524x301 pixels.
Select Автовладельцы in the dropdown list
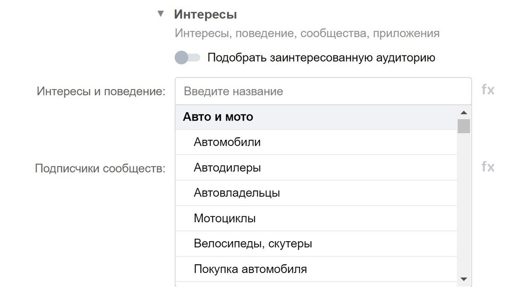[x=316, y=193]
